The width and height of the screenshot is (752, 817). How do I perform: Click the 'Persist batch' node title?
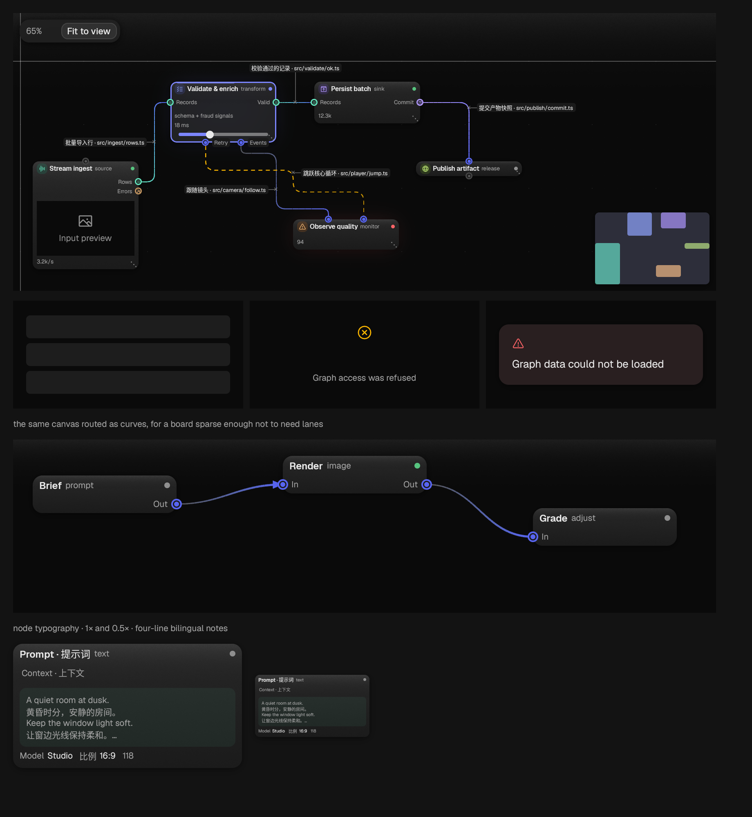click(x=351, y=89)
